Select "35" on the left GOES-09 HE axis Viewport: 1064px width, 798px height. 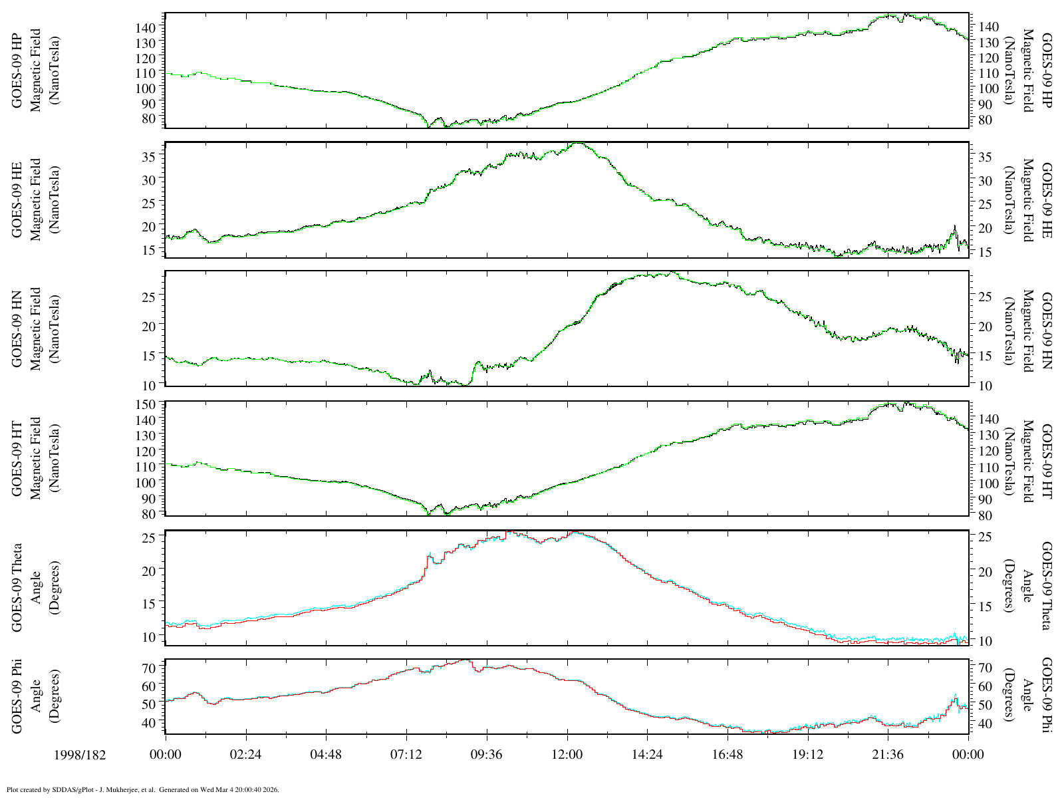pos(148,156)
